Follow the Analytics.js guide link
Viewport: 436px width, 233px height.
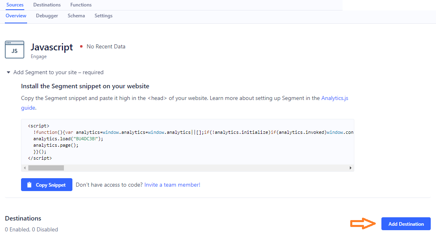pos(334,98)
